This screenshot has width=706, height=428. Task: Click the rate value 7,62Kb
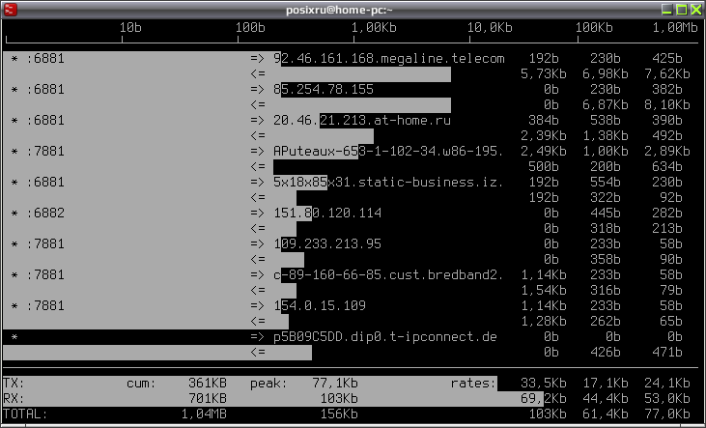[x=667, y=73]
